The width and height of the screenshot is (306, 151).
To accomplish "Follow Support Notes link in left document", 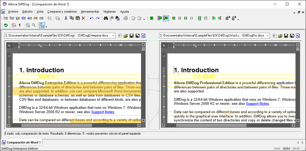I will point(103,112).
